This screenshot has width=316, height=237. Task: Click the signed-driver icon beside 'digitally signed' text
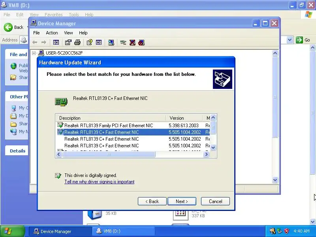(x=58, y=175)
